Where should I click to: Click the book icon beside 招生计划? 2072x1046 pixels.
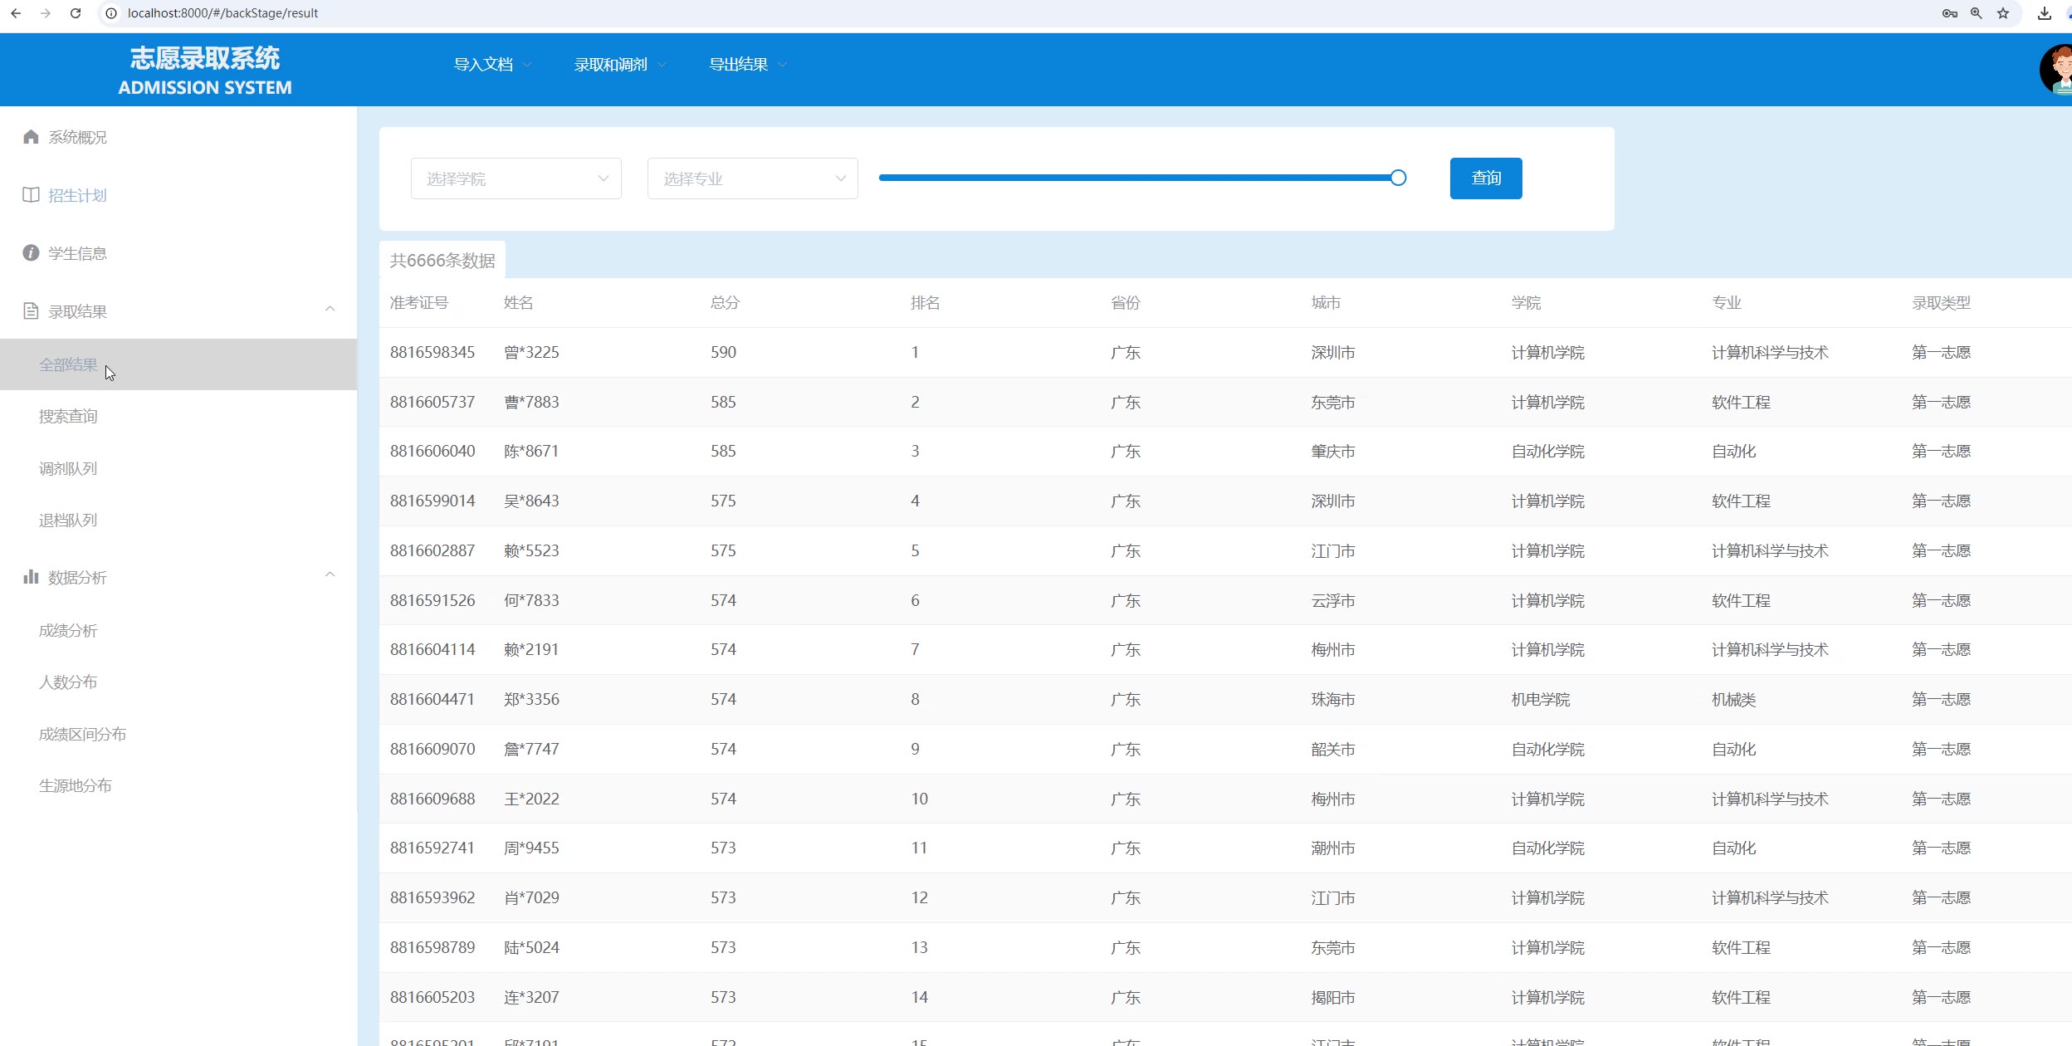[x=31, y=195]
